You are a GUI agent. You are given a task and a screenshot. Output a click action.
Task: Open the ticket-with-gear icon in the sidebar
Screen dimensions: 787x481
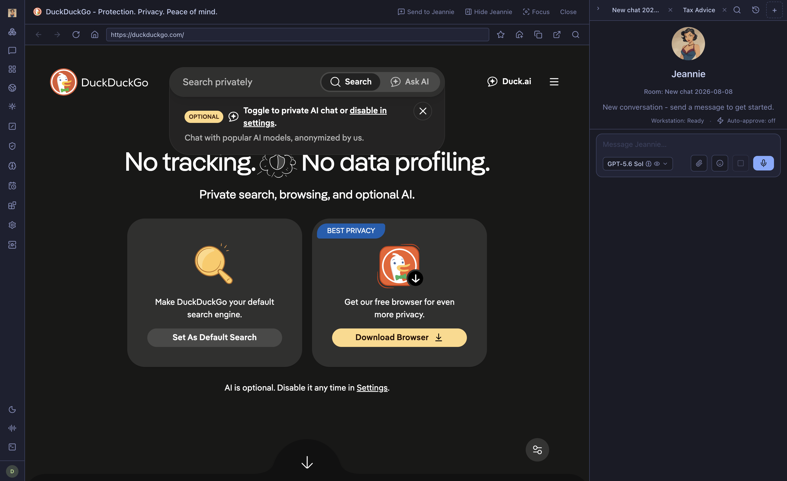pyautogui.click(x=12, y=245)
